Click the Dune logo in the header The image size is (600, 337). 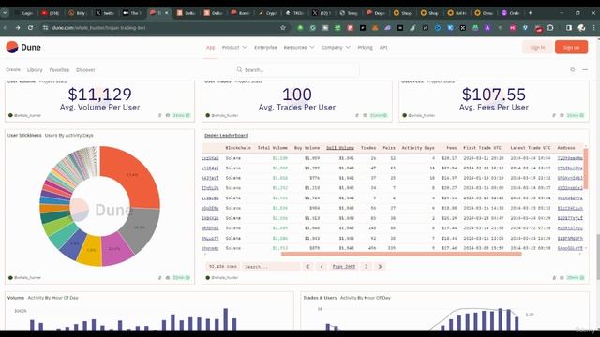point(23,48)
